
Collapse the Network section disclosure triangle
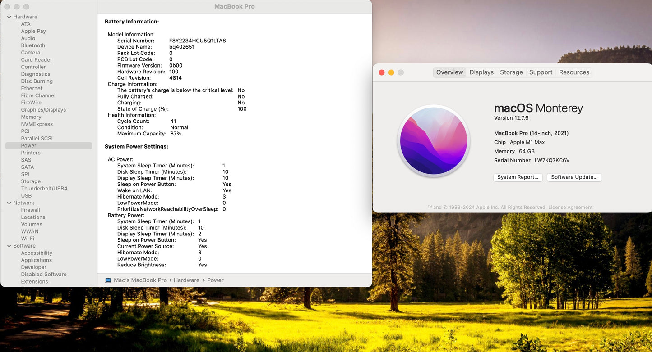coord(9,203)
